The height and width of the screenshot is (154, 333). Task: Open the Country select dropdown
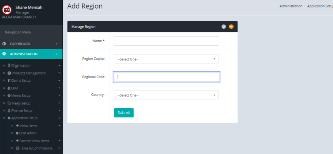(166, 95)
